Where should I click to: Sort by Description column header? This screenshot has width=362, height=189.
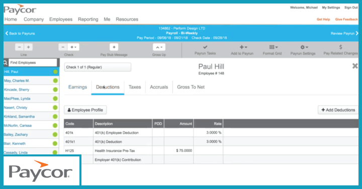(123, 124)
